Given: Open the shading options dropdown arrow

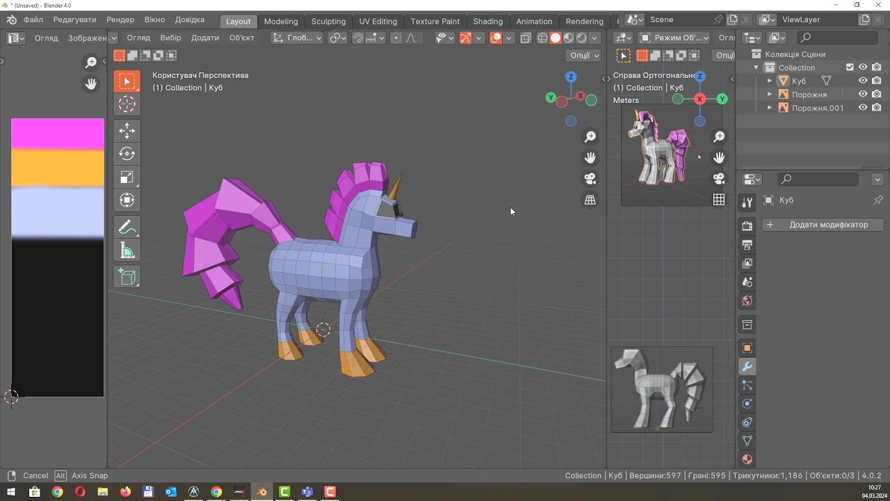Looking at the screenshot, I should pyautogui.click(x=595, y=38).
